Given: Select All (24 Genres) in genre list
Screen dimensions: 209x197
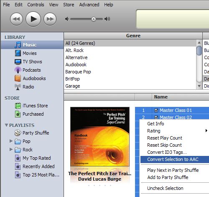Looking at the screenshot, I should (130, 43).
